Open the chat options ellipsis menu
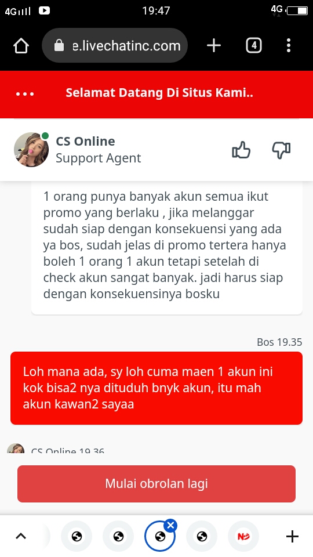This screenshot has height=557, width=313. [x=25, y=94]
